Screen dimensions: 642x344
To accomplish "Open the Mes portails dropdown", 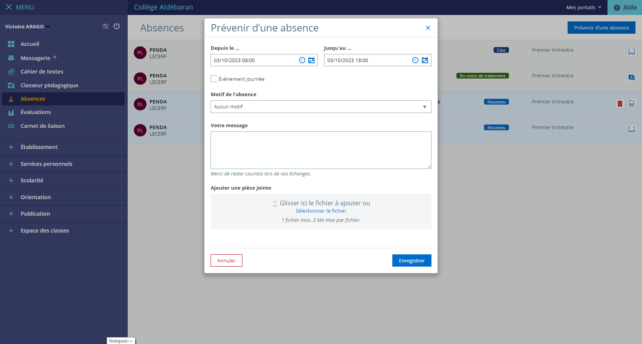I will [584, 7].
